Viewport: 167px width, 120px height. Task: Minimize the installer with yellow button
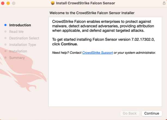8,3
